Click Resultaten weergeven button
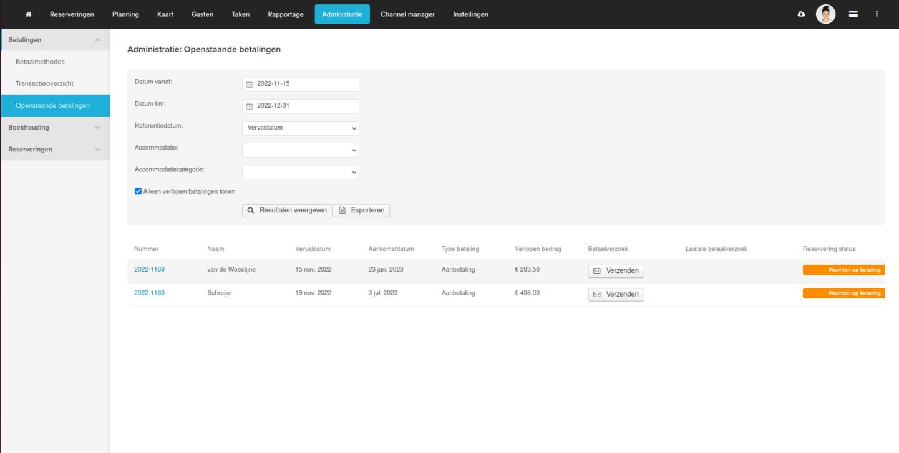899x453 pixels. (287, 211)
